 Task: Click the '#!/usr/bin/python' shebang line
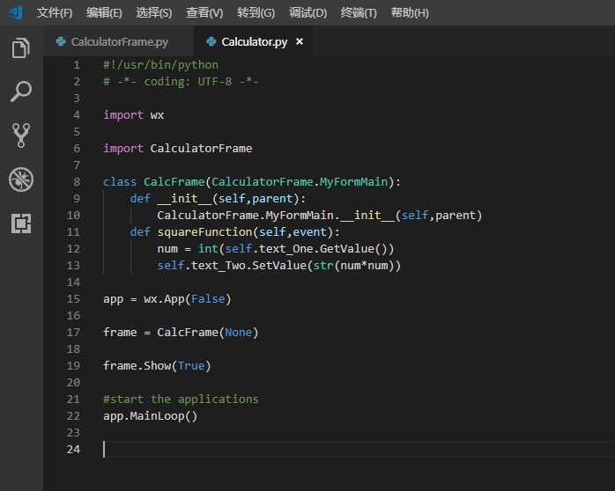tap(160, 64)
